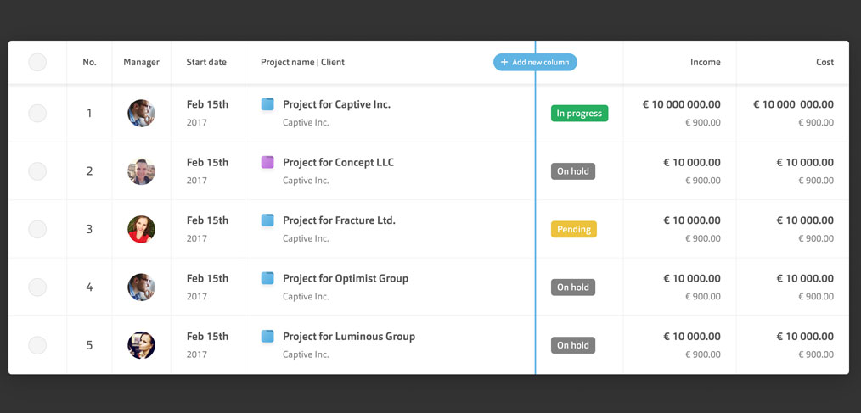Click the Cost column header
The width and height of the screenshot is (861, 413).
(x=824, y=62)
